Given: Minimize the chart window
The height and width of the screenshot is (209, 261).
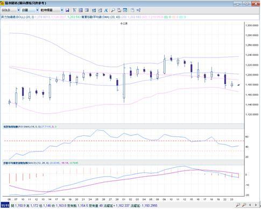Looking at the screenshot, I should coord(238,3).
